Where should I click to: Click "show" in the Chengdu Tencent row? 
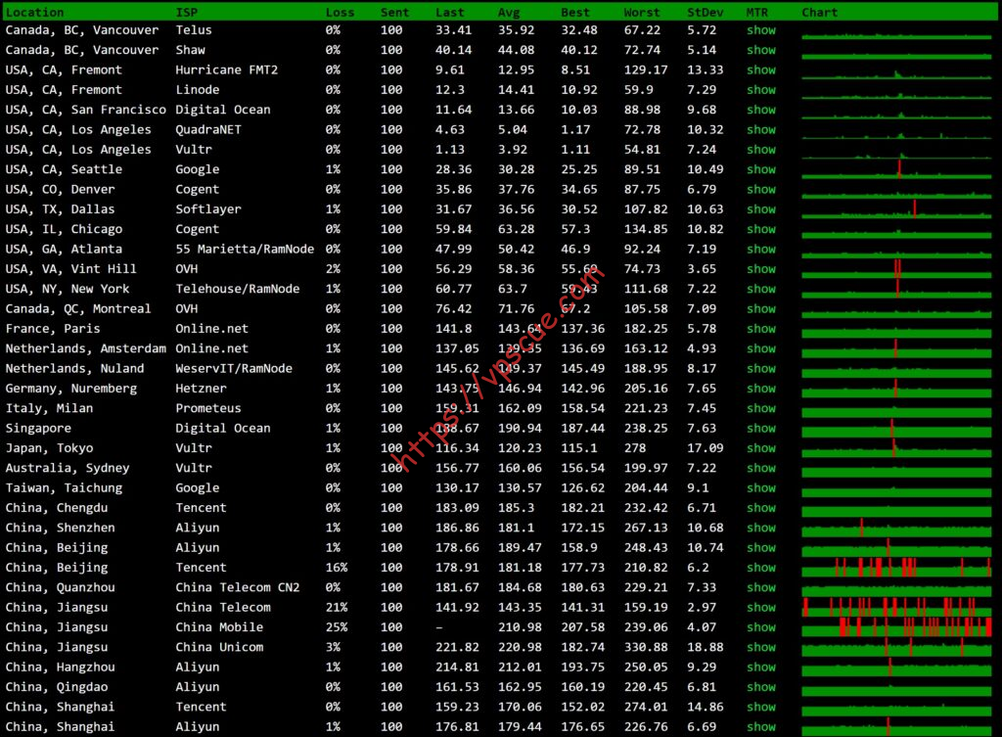[761, 508]
